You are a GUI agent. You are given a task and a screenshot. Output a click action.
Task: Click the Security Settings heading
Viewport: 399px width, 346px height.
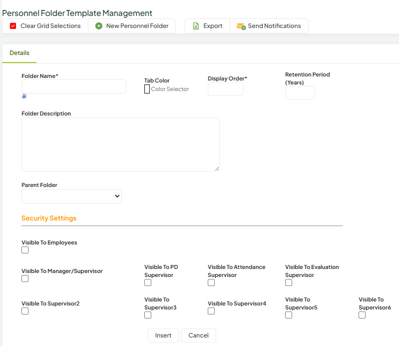[49, 218]
